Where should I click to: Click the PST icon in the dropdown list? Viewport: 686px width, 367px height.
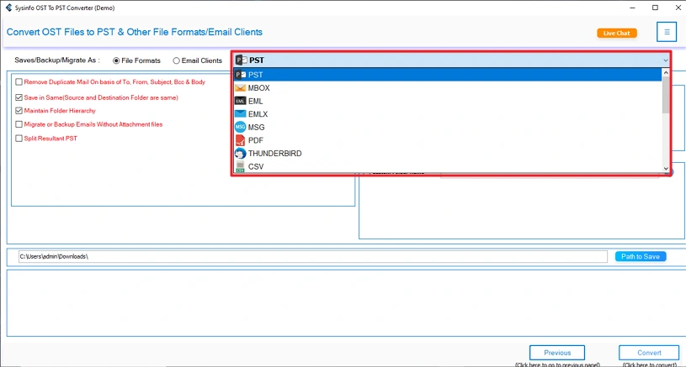pos(240,75)
